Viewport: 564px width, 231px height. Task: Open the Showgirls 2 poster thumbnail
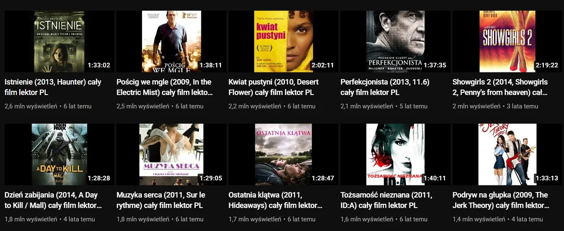pos(507,41)
